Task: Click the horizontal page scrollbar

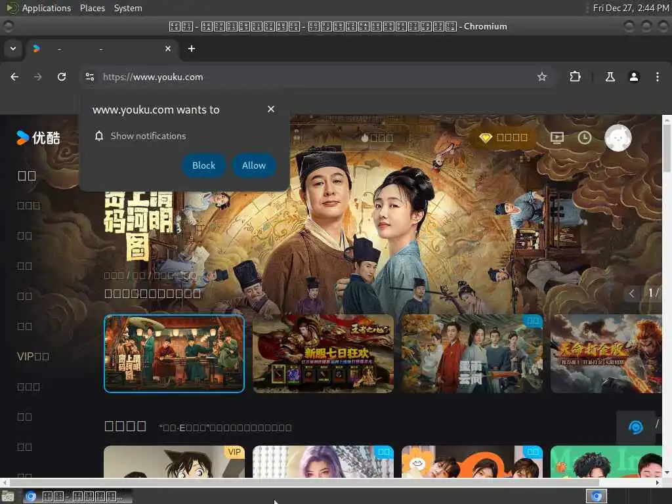Action: [304, 482]
